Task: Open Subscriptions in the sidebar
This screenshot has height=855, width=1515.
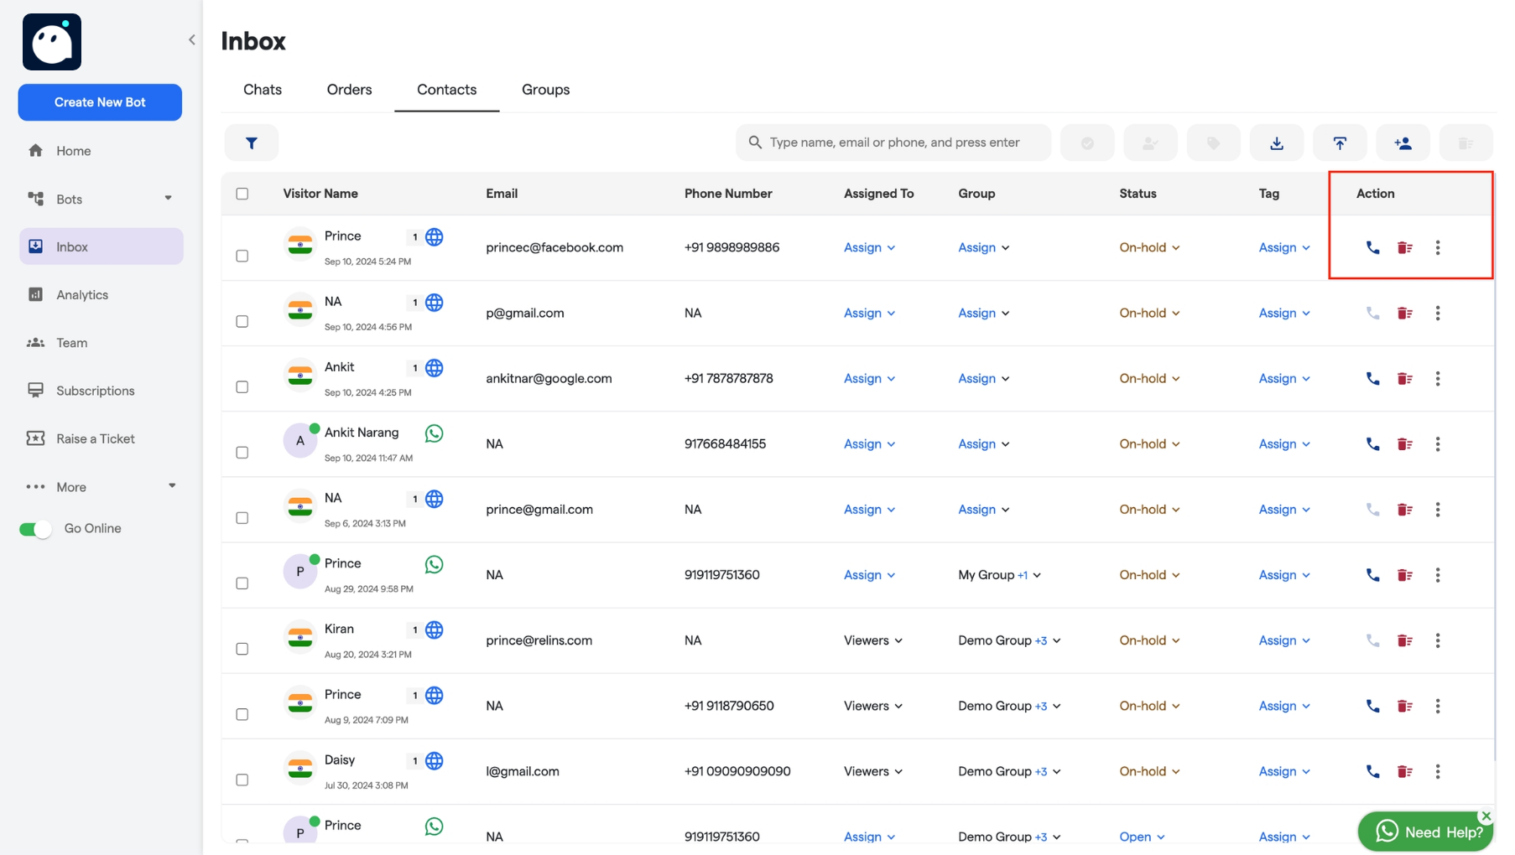Action: (96, 391)
